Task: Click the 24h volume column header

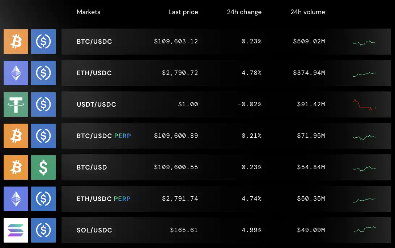Action: click(x=307, y=12)
